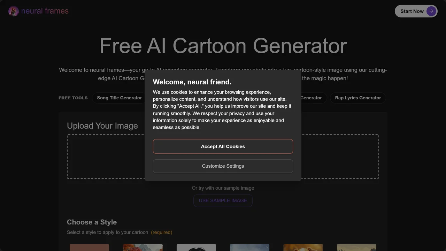The height and width of the screenshot is (251, 446).
Task: Click the arrow icon in Start Now
Action: tap(431, 11)
